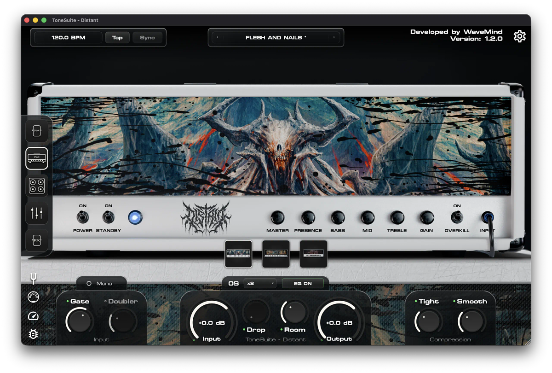This screenshot has height=373, width=552.
Task: Flip the OVERKILL switch on the amp
Action: (457, 217)
